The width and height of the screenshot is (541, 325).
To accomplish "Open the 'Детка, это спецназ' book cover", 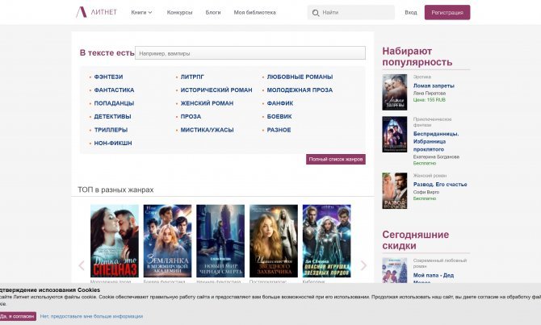I will tap(114, 241).
